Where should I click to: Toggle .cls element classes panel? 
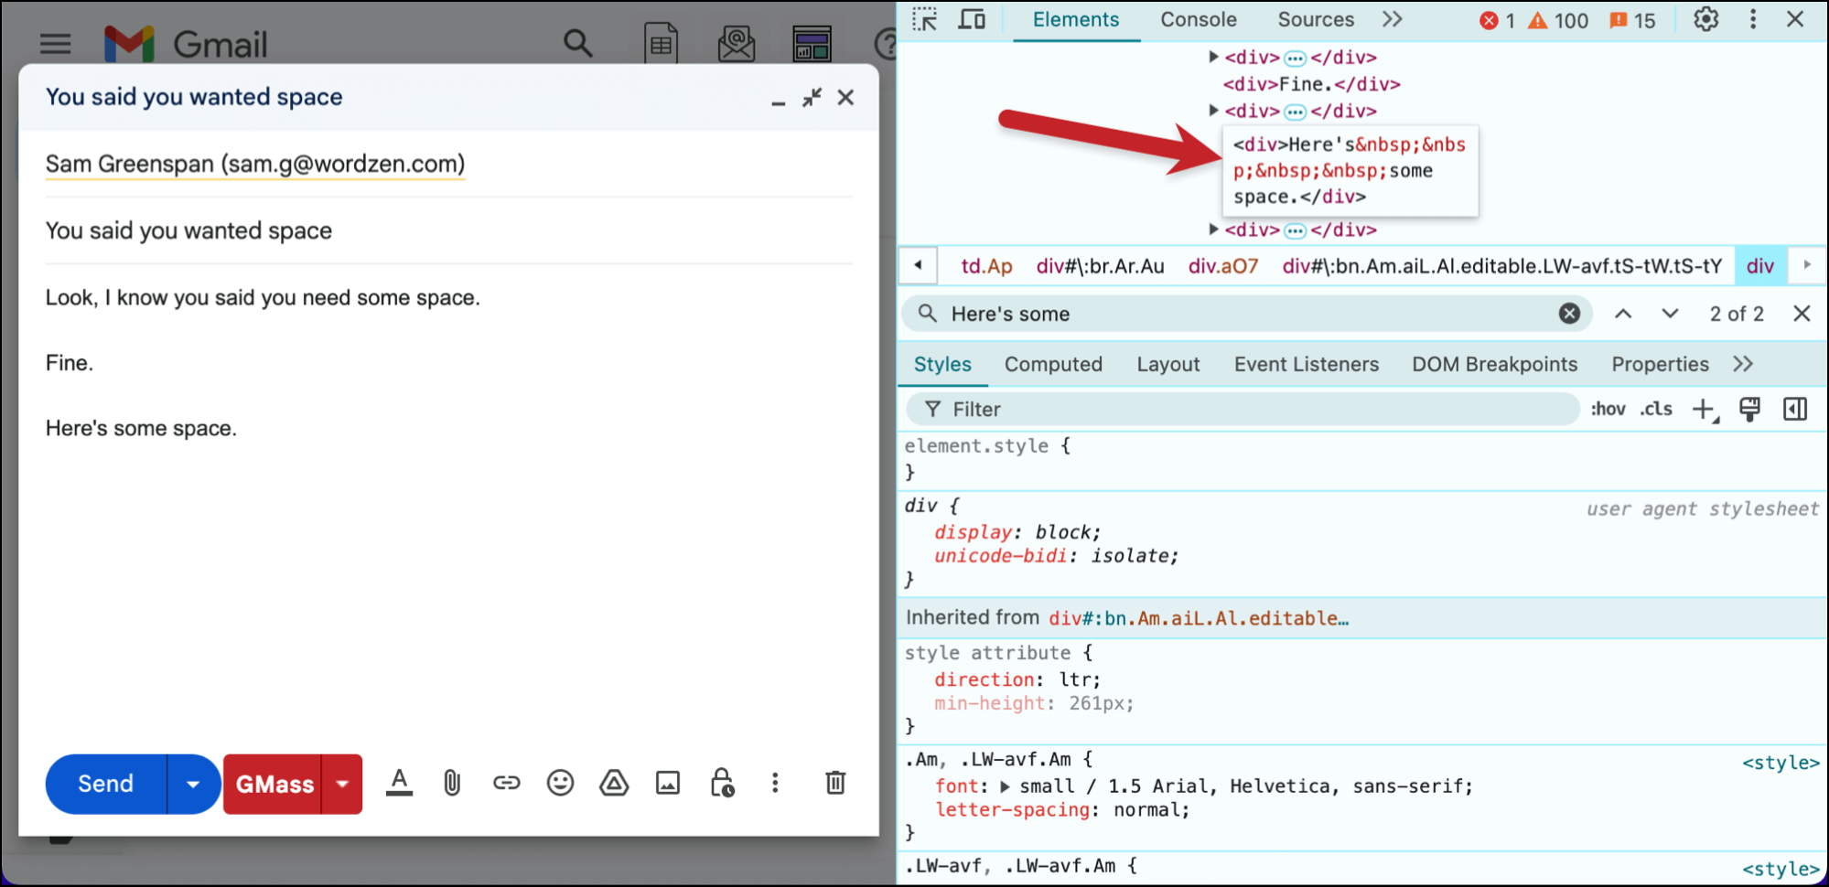pos(1656,410)
